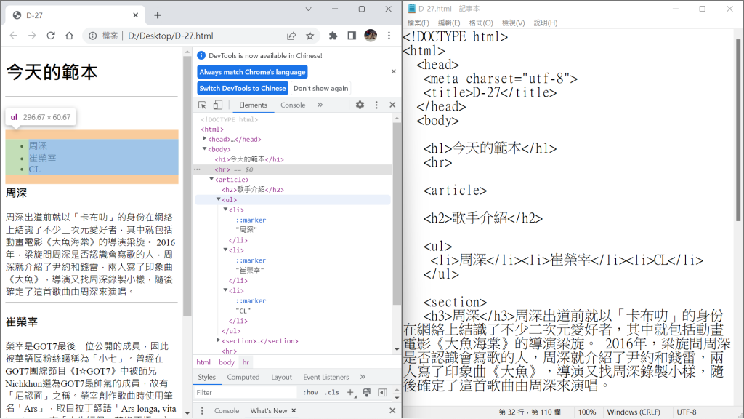Open actions dots beside hr node
Image resolution: width=744 pixels, height=419 pixels.
pyautogui.click(x=198, y=169)
